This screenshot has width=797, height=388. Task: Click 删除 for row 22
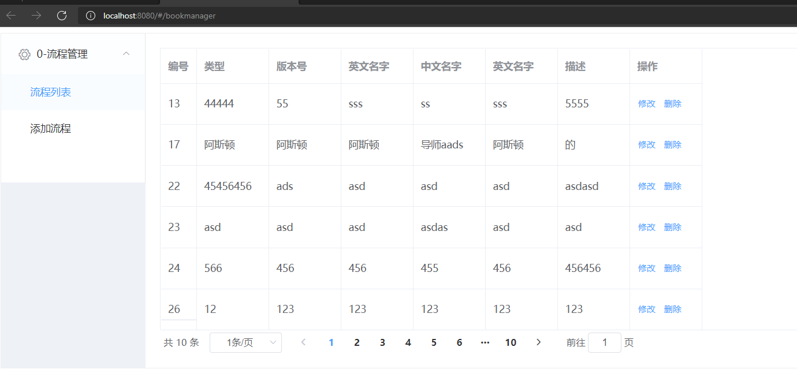tap(673, 186)
